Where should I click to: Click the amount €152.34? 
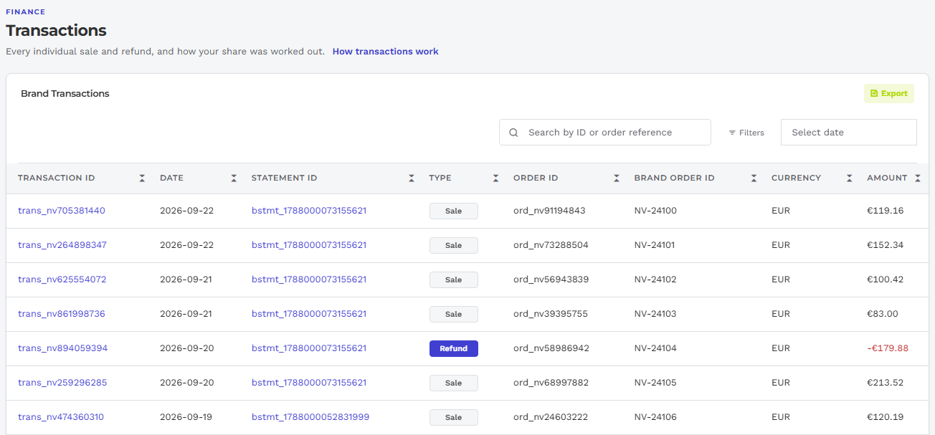[x=885, y=245]
